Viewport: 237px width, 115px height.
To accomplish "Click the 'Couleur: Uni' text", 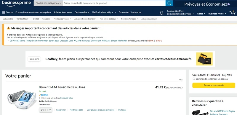I will point(45,104).
